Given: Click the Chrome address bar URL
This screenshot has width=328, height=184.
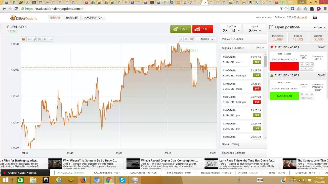Looking at the screenshot, I should (54, 9).
